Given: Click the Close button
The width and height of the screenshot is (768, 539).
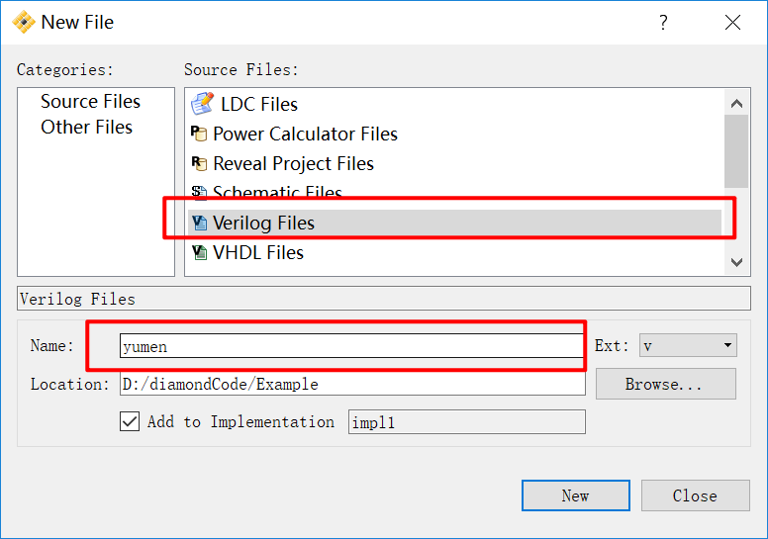Looking at the screenshot, I should point(695,495).
